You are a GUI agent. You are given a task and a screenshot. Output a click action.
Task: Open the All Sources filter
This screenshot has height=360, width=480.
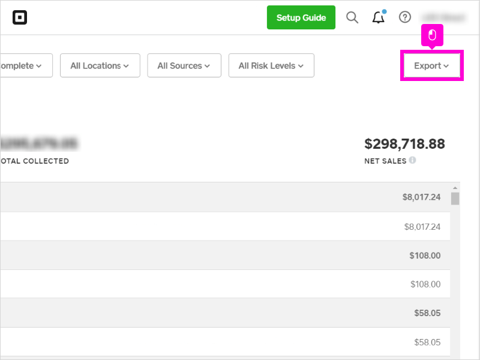184,65
